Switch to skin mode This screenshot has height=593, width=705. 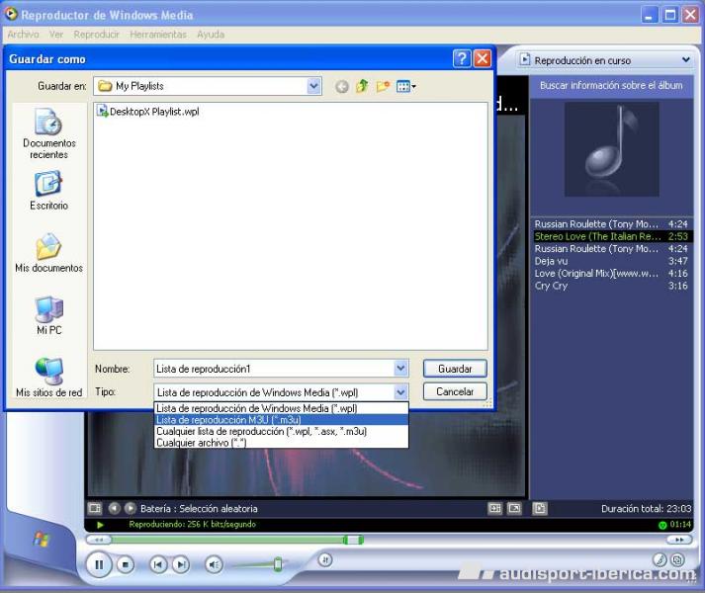[x=677, y=559]
